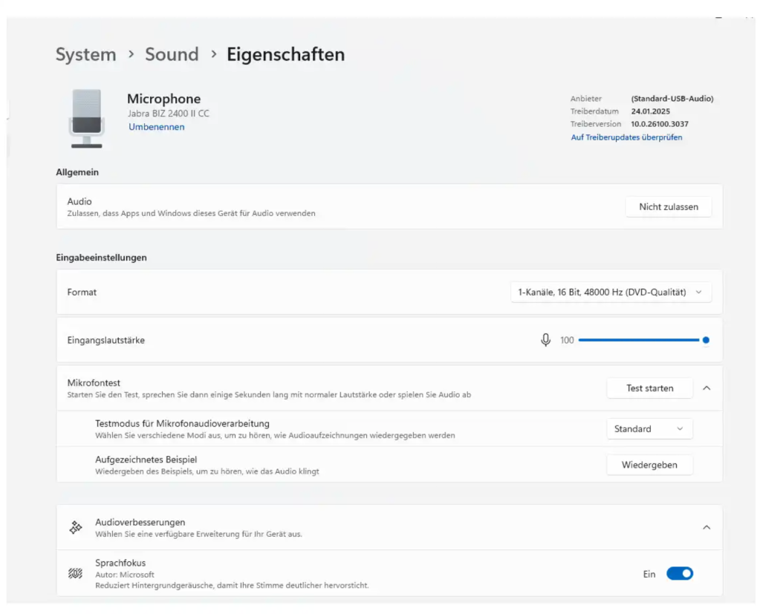Navigate to System via breadcrumb

pyautogui.click(x=85, y=54)
